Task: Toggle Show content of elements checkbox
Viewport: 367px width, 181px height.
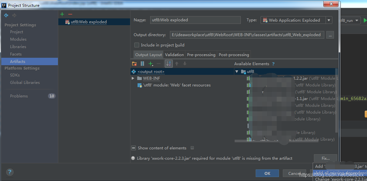Action: pyautogui.click(x=133, y=148)
